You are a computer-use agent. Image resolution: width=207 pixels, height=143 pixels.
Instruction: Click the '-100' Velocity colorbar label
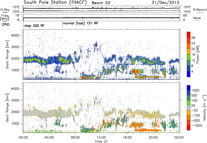pos(196,115)
